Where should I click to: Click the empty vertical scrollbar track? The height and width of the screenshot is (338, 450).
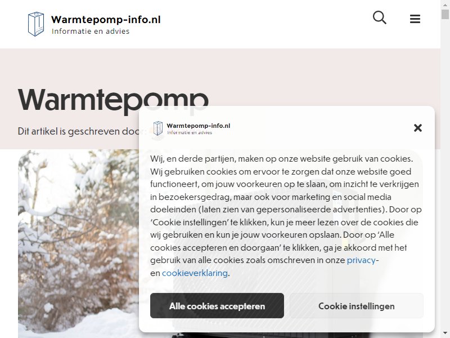[445, 172]
